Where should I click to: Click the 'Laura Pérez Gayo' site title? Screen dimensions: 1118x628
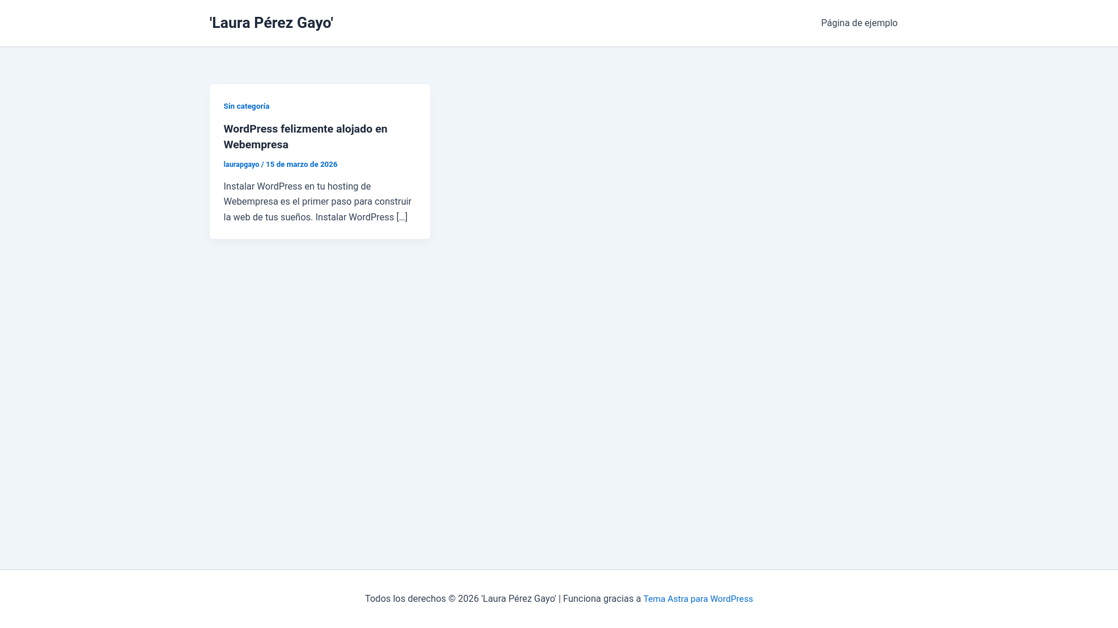click(271, 23)
